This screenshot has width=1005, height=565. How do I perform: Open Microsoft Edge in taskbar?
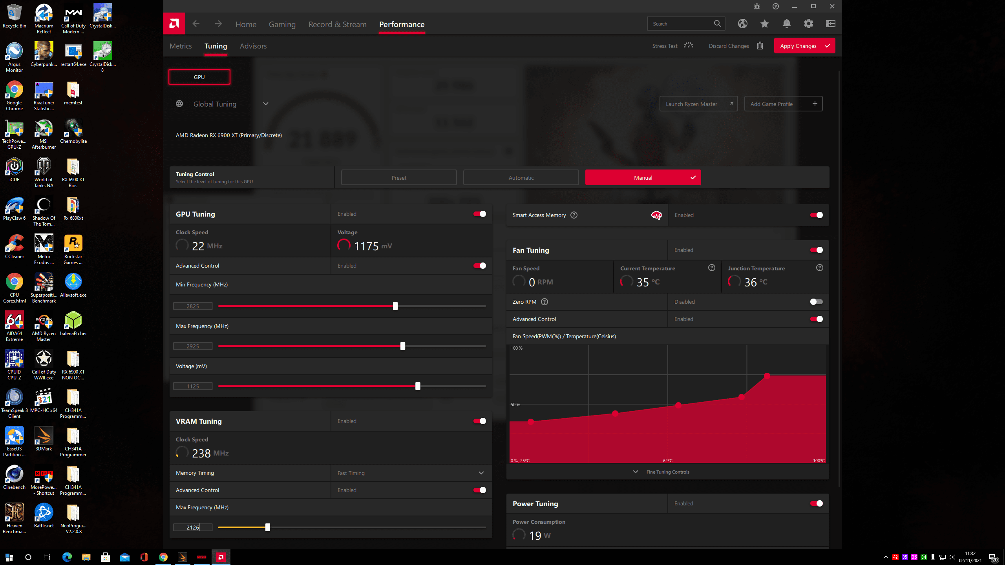click(67, 557)
